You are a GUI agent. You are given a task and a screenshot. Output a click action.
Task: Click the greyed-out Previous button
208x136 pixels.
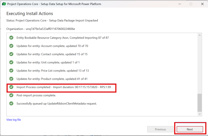coord(160,129)
